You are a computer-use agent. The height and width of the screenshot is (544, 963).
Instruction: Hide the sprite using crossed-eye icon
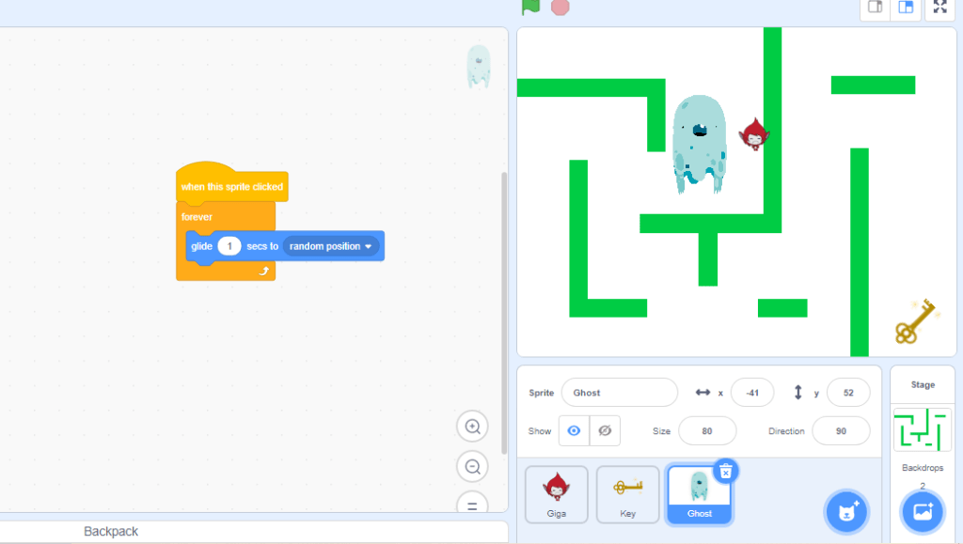click(x=605, y=430)
